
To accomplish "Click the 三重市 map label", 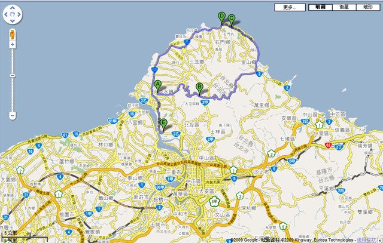I will (174, 172).
